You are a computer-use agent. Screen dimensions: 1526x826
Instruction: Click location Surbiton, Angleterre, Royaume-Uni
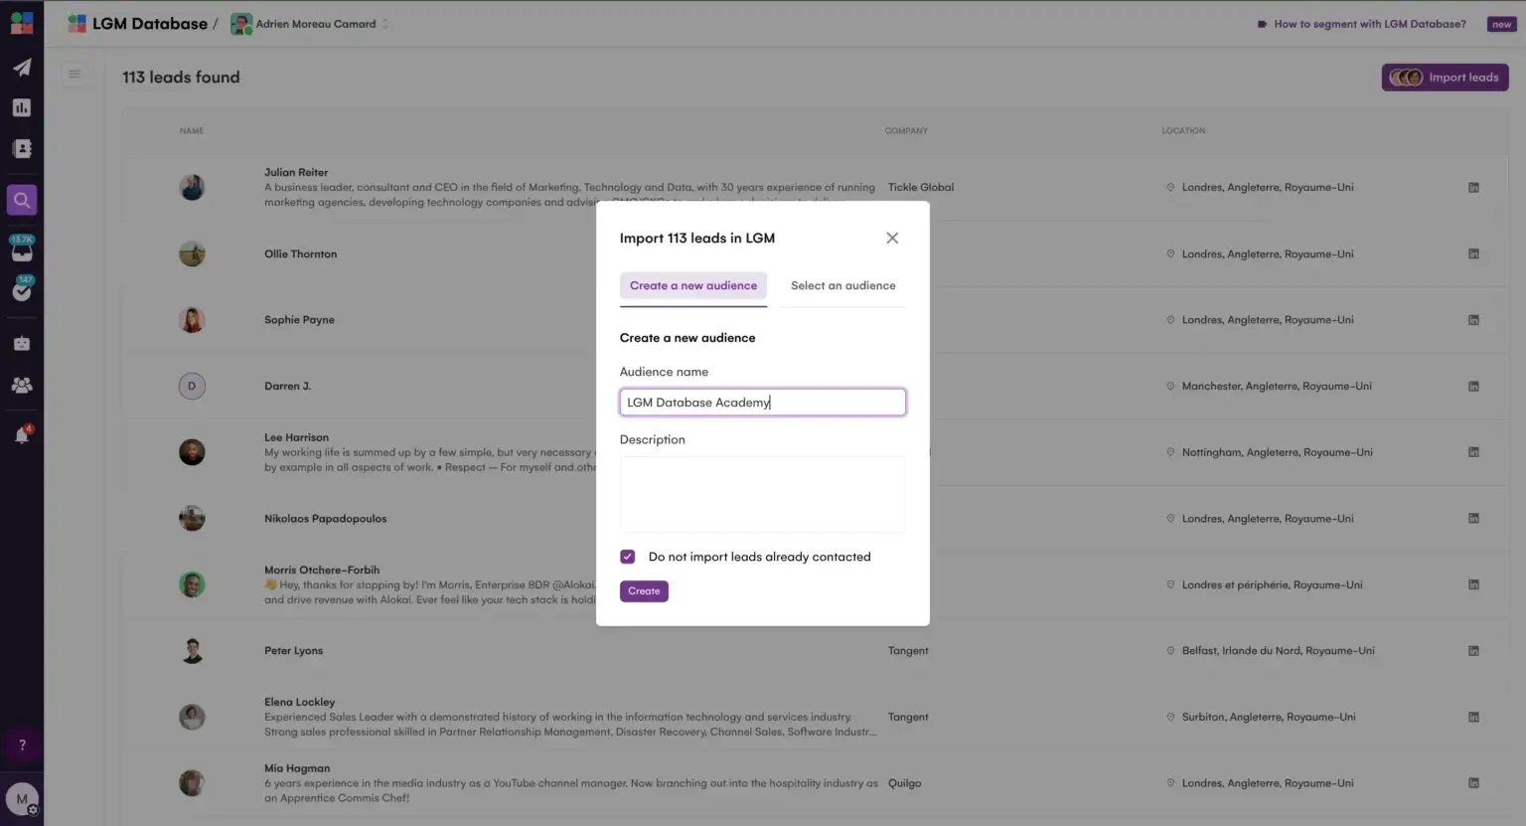[1269, 717]
